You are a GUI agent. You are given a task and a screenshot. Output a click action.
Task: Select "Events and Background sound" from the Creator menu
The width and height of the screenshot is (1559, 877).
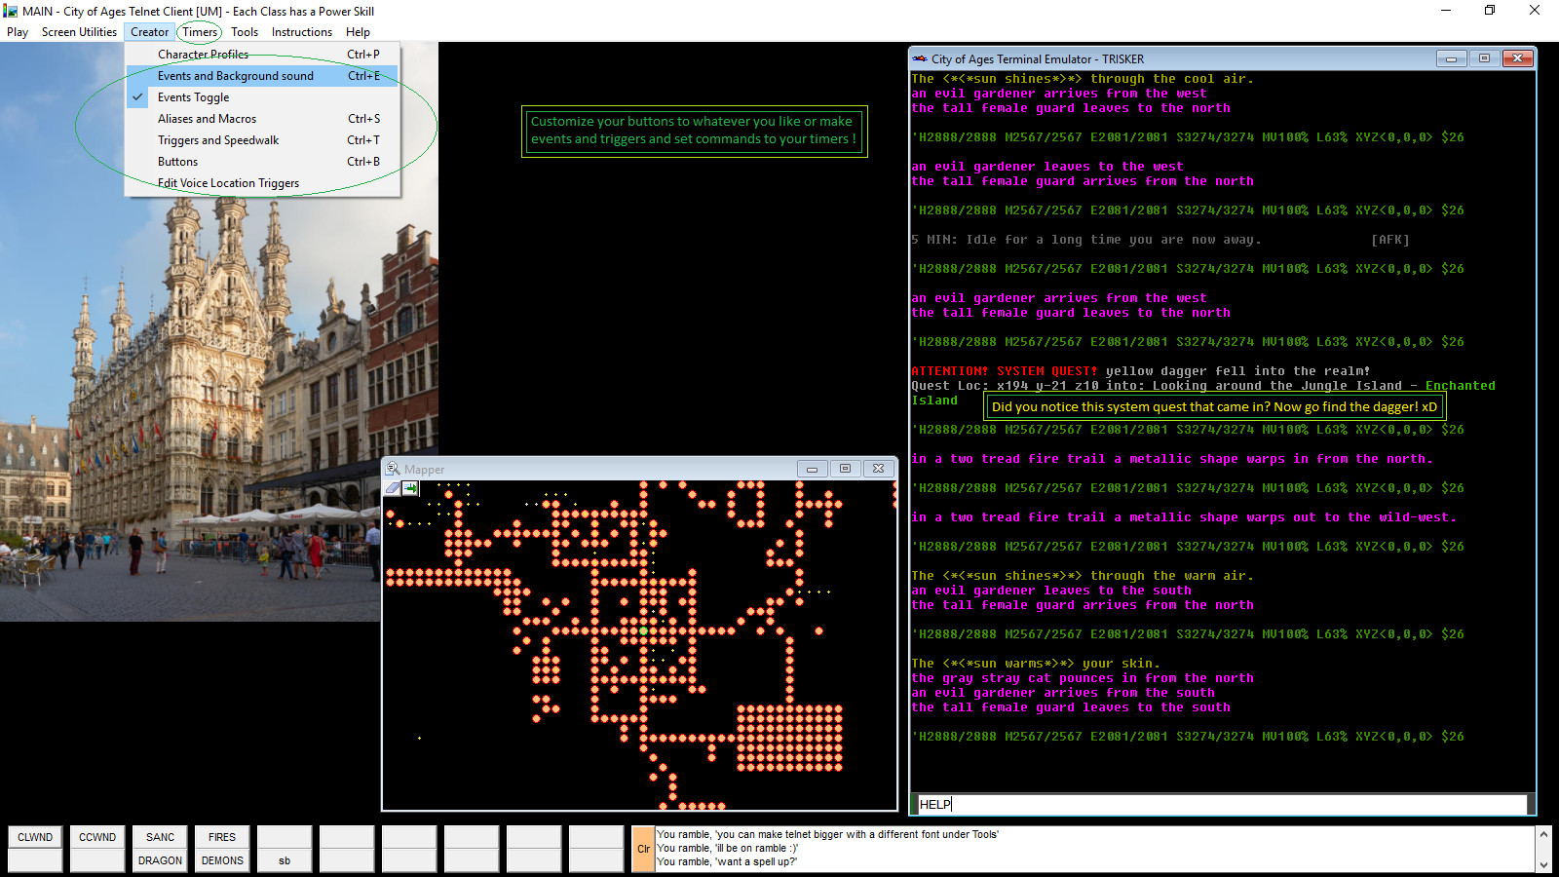(235, 75)
